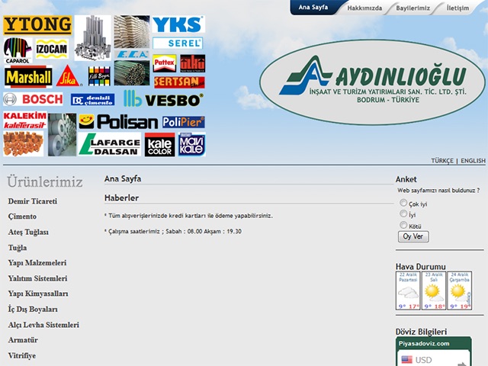The height and width of the screenshot is (366, 488).
Task: Click the 22 Aralık Pazartesi weather tile
Action: (408, 291)
